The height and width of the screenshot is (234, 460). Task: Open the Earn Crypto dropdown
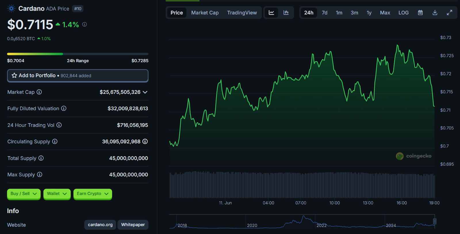click(92, 194)
